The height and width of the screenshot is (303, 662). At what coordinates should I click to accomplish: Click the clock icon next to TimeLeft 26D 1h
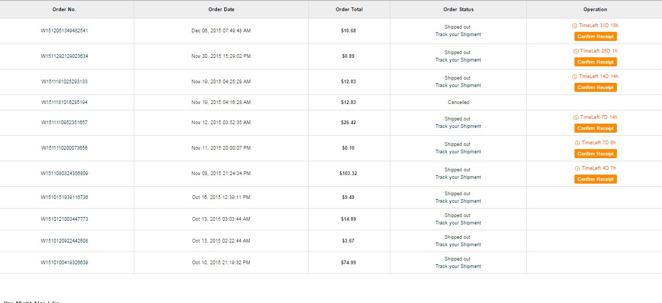tap(576, 51)
